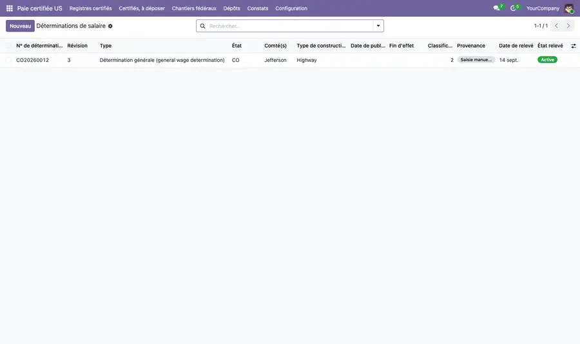Click the Nouveau button
The width and height of the screenshot is (580, 344).
click(21, 26)
